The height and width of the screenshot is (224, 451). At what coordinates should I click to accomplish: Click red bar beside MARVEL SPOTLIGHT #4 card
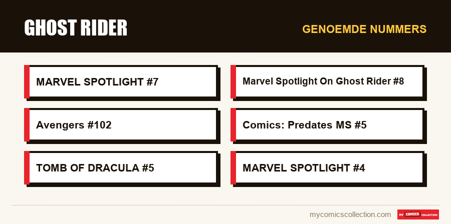(233, 168)
